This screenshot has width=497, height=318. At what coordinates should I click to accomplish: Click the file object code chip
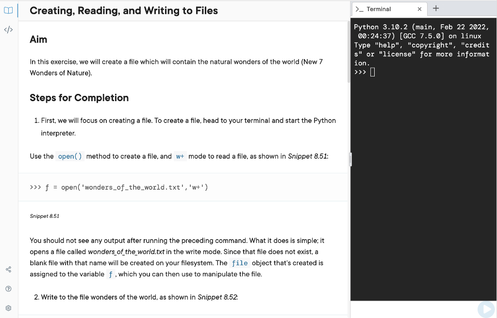[x=240, y=263]
